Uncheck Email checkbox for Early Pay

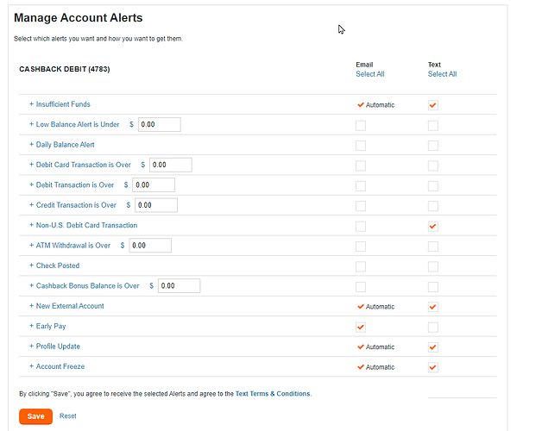tap(361, 327)
